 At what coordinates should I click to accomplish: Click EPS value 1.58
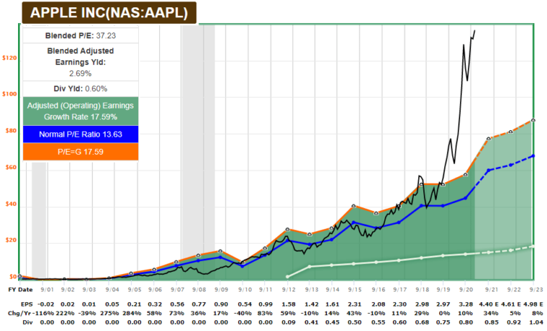(x=289, y=304)
